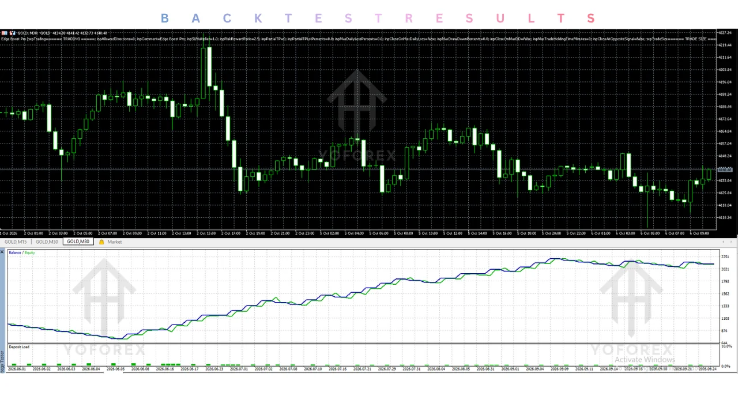This screenshot has height=415, width=738.
Task: Click the Equity legend label
Action: (30, 253)
